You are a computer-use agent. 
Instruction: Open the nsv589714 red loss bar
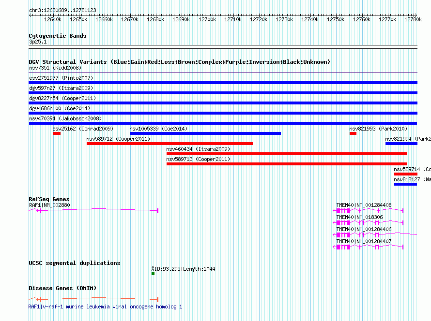(x=406, y=174)
